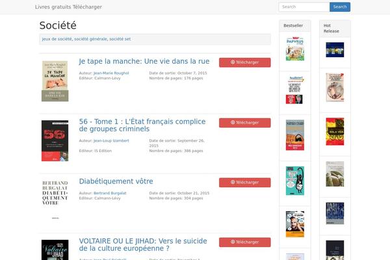Click download icon in Je tape la manche button
Screen dimensions: 390x260
tap(233, 62)
